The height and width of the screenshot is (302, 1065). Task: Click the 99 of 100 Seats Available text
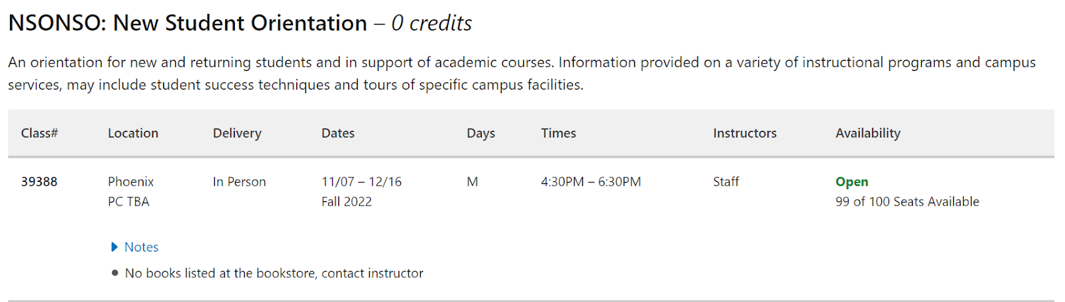(907, 202)
